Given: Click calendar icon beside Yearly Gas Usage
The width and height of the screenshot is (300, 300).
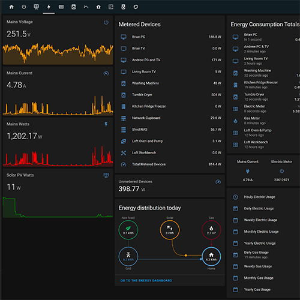Looking at the screenshot, I should point(236,290).
